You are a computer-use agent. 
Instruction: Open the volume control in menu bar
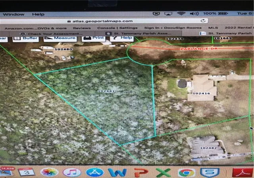(194, 13)
